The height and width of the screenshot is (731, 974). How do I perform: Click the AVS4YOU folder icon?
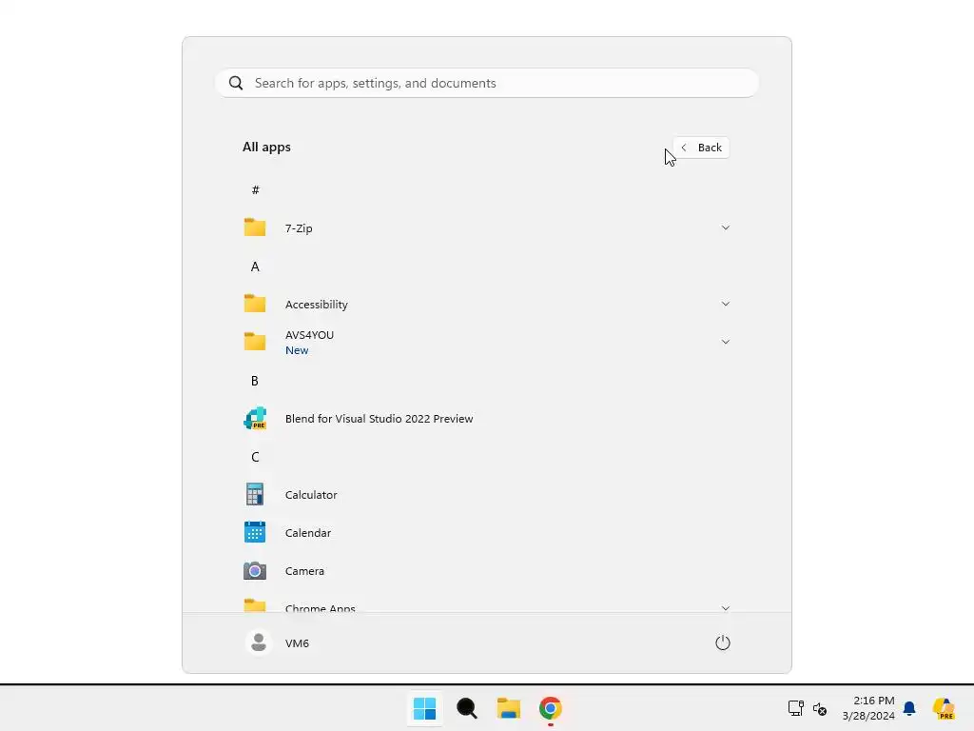255,342
